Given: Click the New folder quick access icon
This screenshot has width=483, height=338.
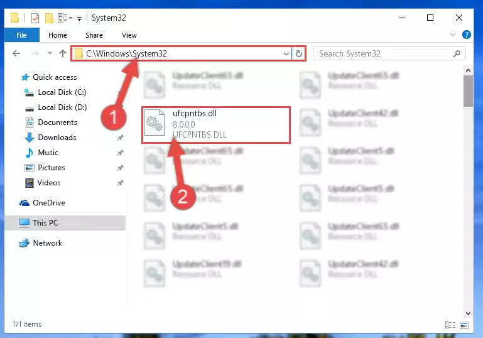Looking at the screenshot, I should (x=49, y=18).
